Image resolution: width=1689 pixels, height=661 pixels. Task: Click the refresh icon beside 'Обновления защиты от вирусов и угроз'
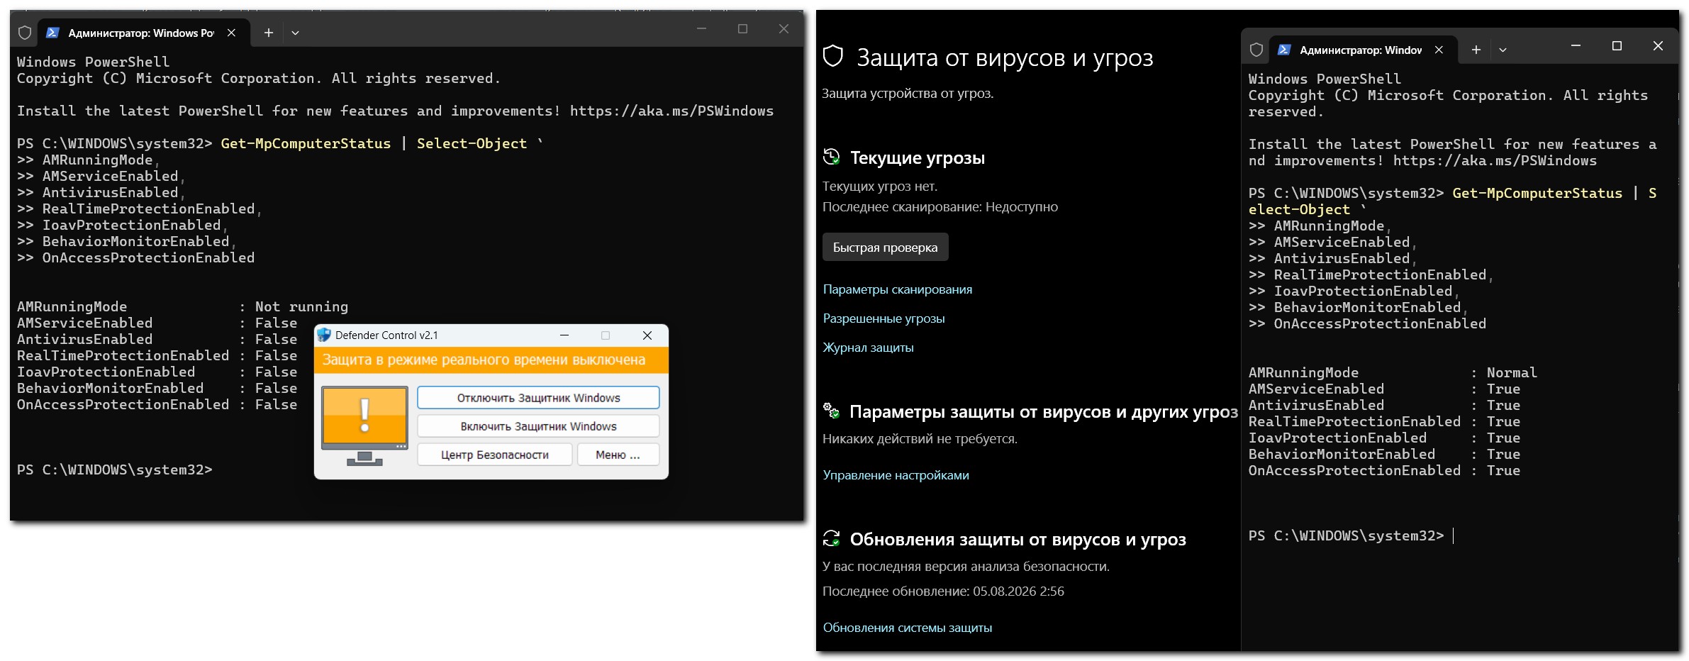tap(831, 539)
